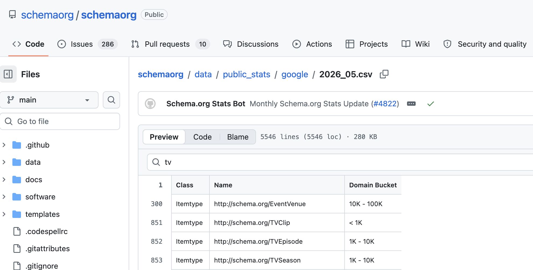Collapse the file tree side panel
Image resolution: width=533 pixels, height=270 pixels.
tap(8, 74)
